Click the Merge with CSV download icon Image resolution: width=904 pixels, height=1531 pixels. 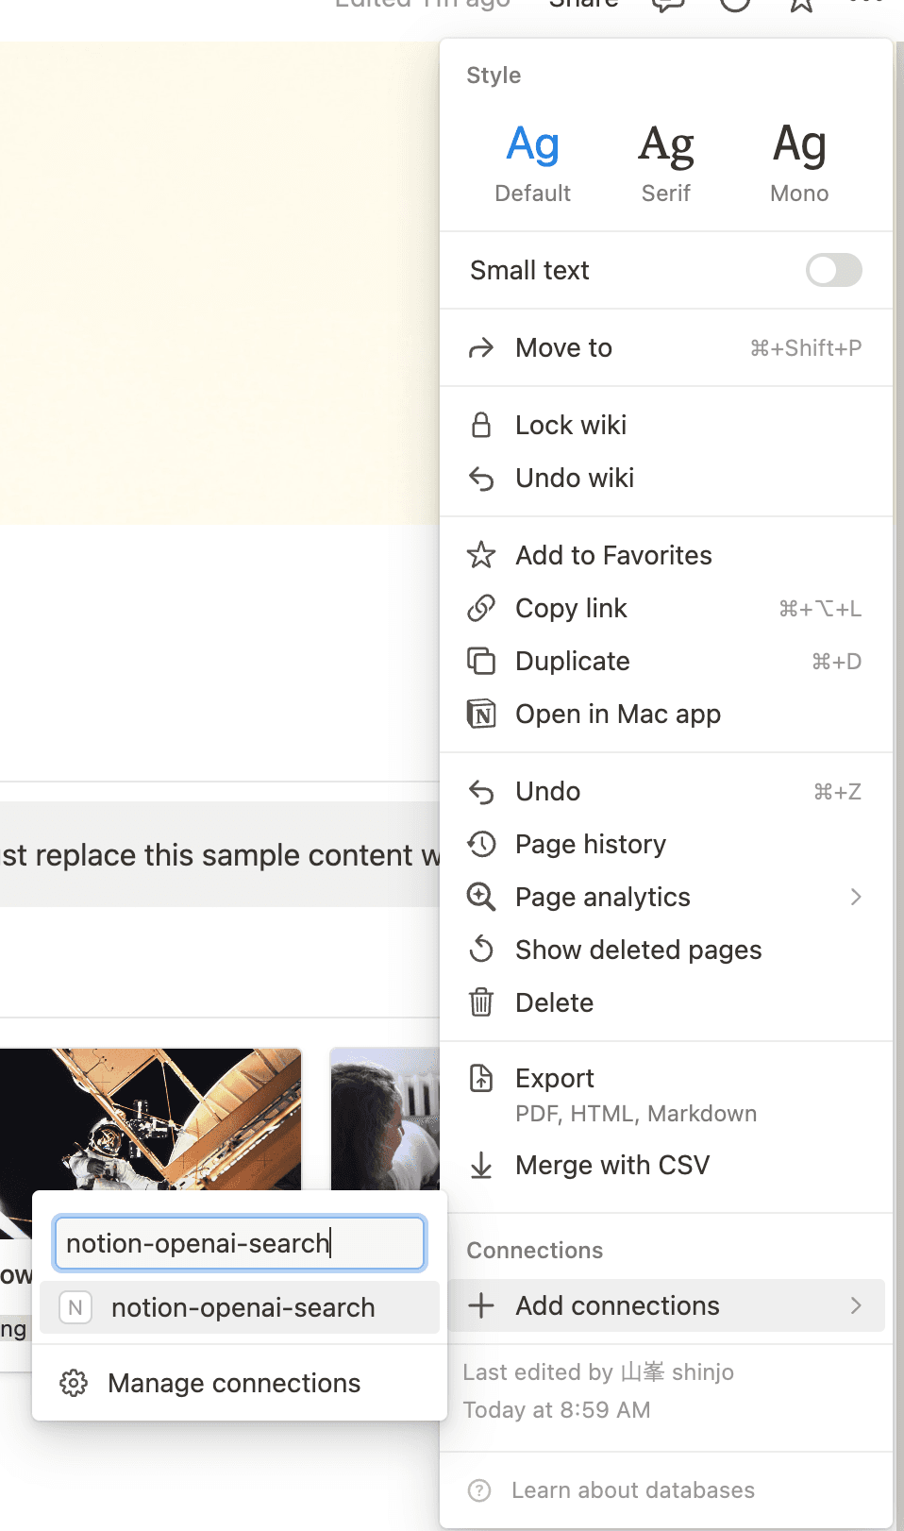pyautogui.click(x=481, y=1165)
